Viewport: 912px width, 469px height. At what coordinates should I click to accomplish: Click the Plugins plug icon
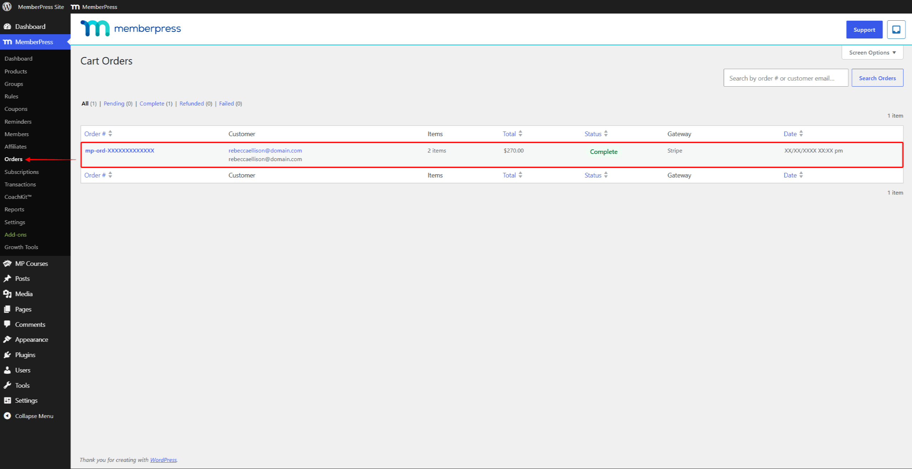click(x=7, y=355)
